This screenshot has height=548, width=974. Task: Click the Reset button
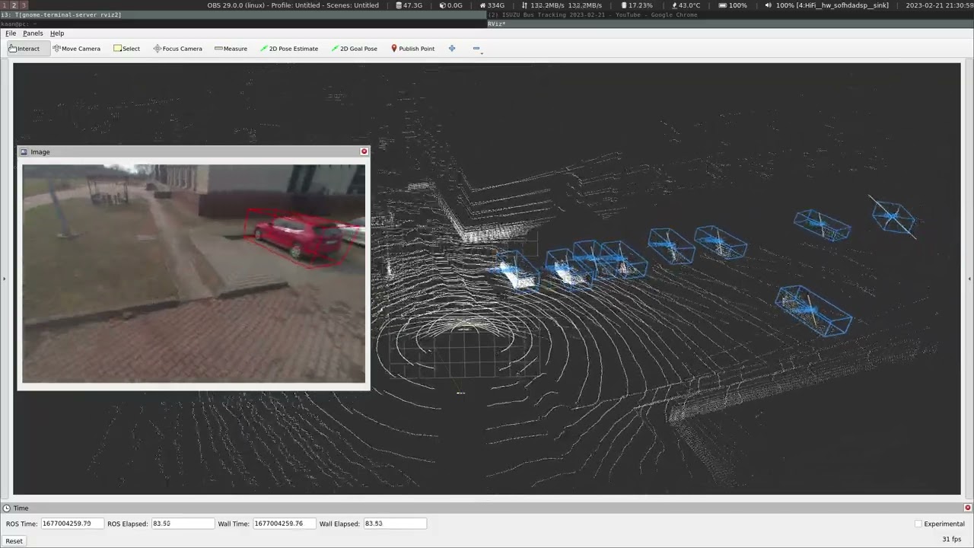tap(14, 541)
